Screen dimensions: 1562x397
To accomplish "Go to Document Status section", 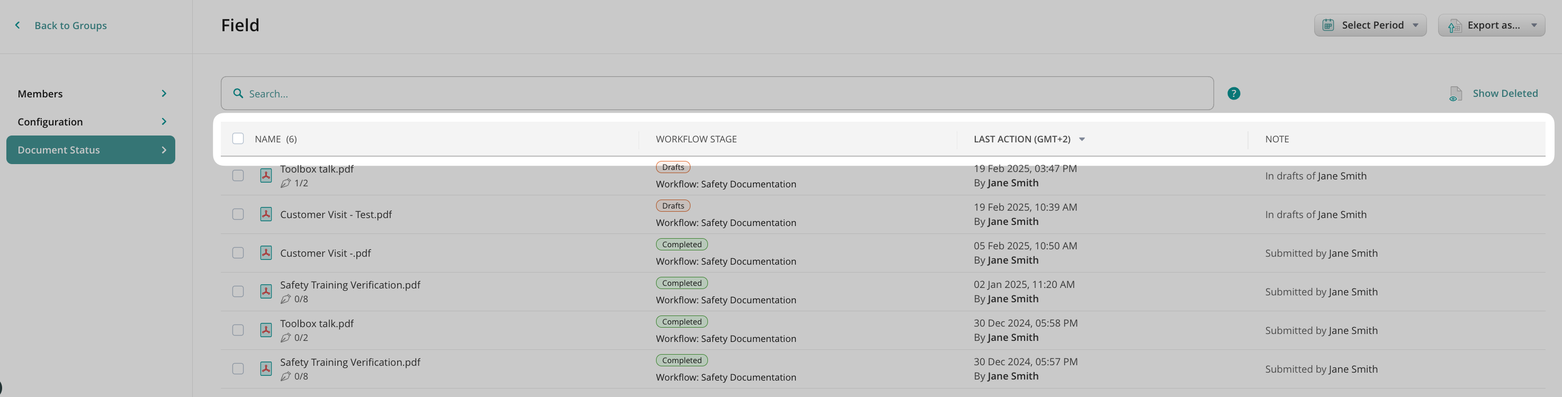I will [x=91, y=150].
